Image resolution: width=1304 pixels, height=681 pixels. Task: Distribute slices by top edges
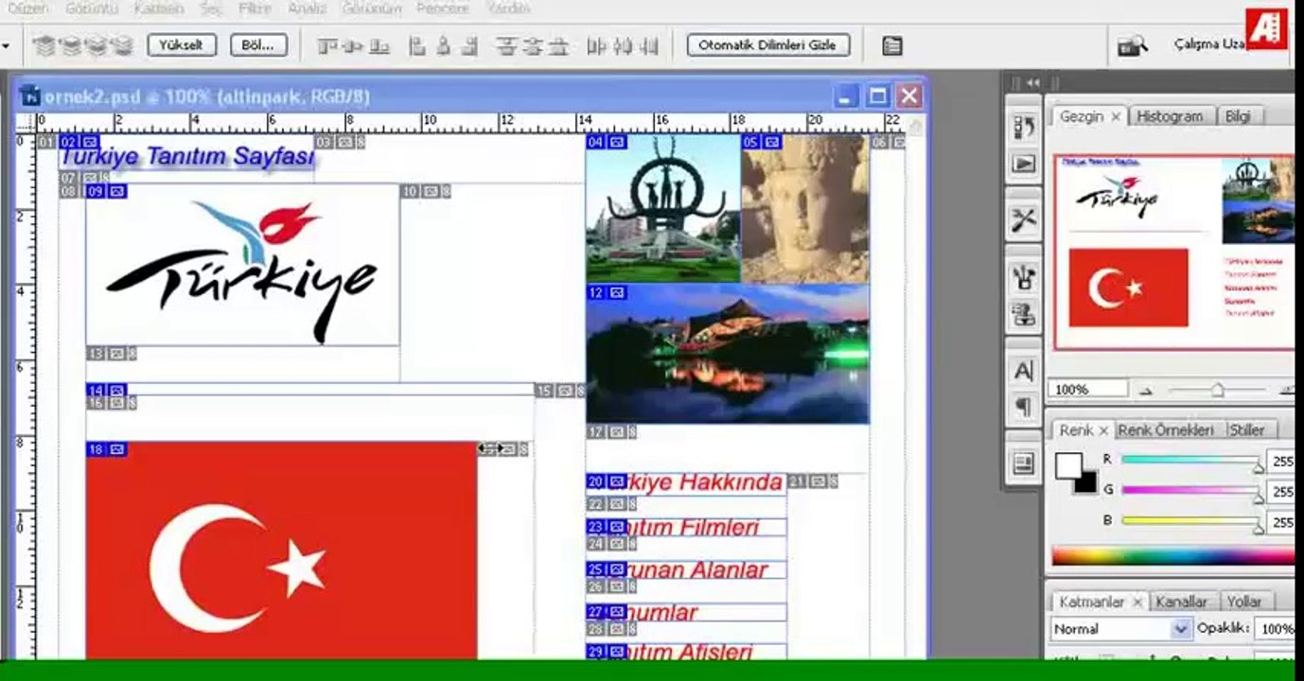(506, 45)
